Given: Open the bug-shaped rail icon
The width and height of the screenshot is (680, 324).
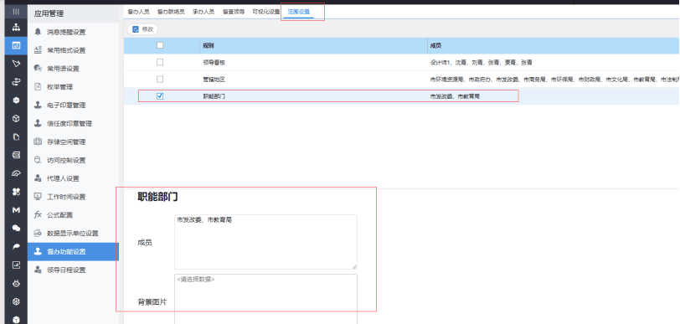Looking at the screenshot, I should [x=16, y=283].
